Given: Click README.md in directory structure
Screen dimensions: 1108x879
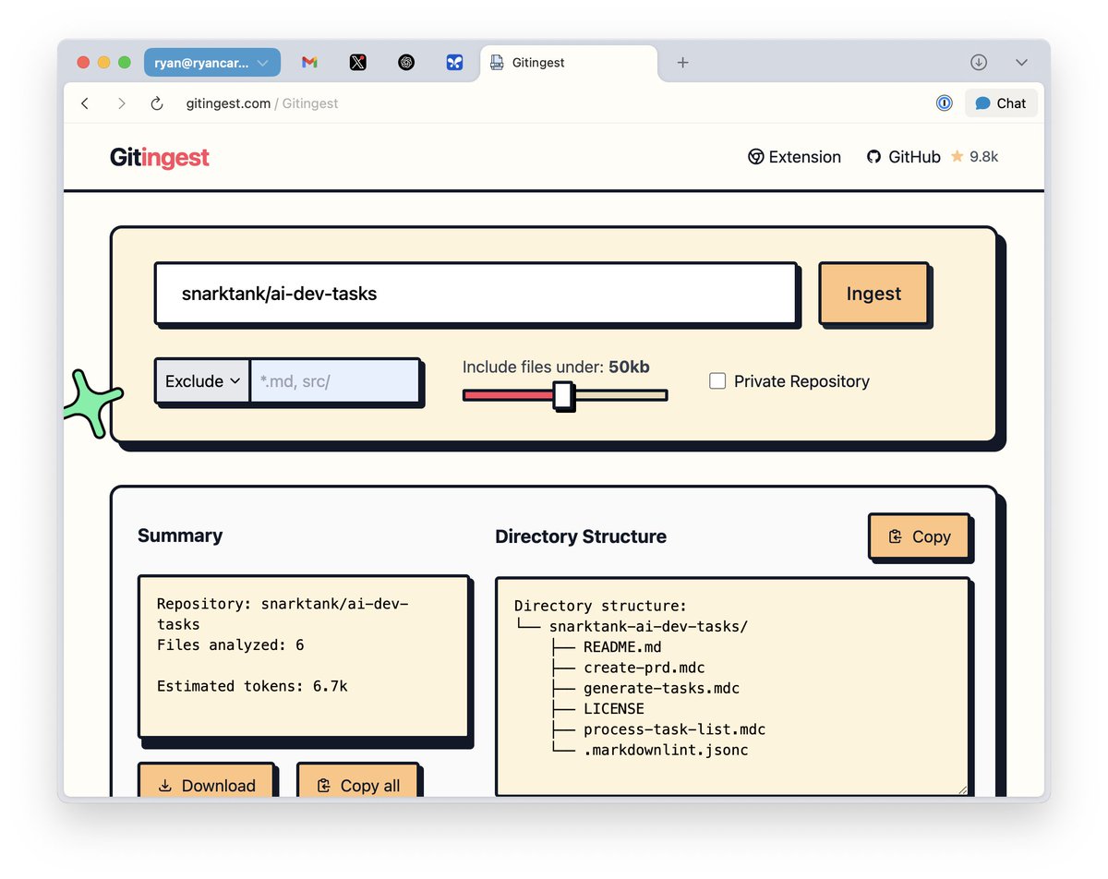Looking at the screenshot, I should [x=622, y=647].
